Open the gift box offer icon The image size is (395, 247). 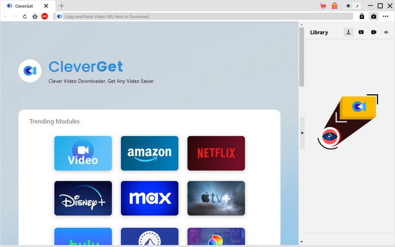334,6
